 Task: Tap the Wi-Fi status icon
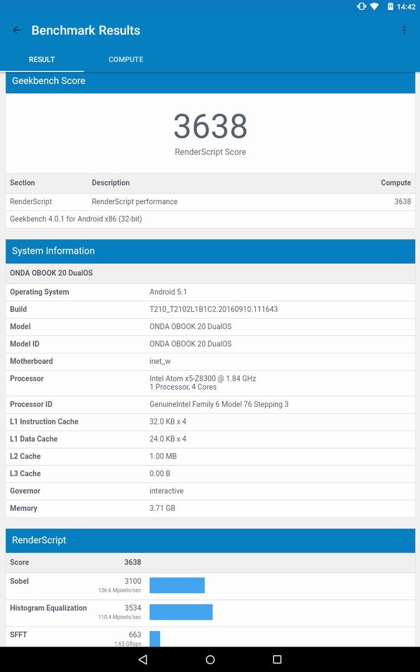[x=375, y=6]
